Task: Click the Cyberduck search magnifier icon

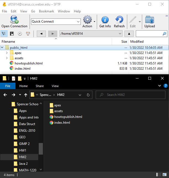Action: click(164, 34)
